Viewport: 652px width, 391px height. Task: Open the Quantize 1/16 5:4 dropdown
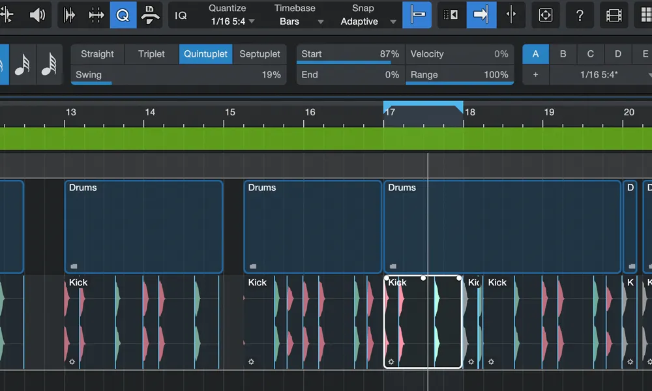232,22
